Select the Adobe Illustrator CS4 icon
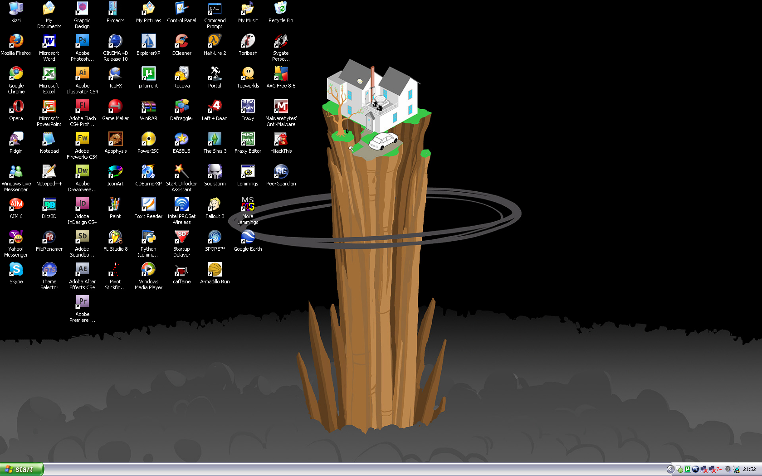The width and height of the screenshot is (762, 476). coord(83,74)
